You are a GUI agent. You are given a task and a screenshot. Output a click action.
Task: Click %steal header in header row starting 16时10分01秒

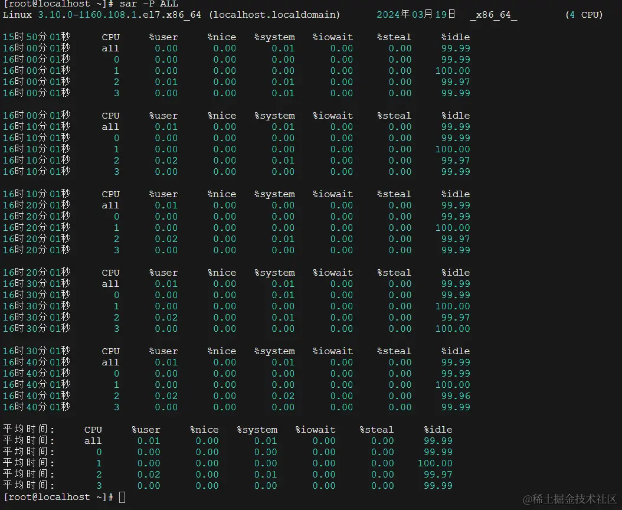pos(394,194)
